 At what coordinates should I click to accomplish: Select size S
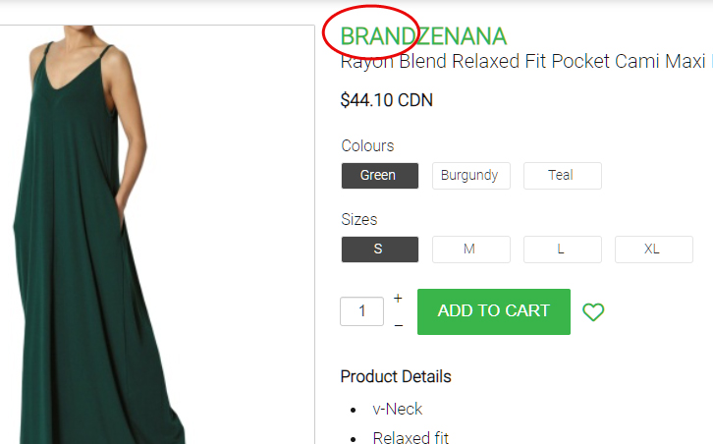pos(380,250)
